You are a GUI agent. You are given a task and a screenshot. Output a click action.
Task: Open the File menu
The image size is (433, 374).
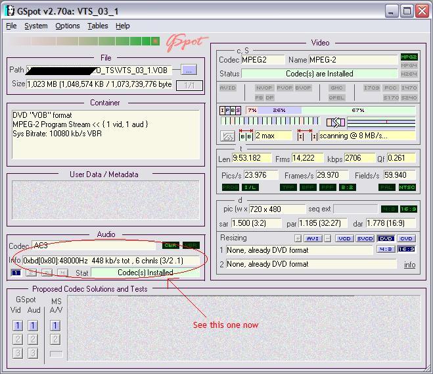[11, 26]
